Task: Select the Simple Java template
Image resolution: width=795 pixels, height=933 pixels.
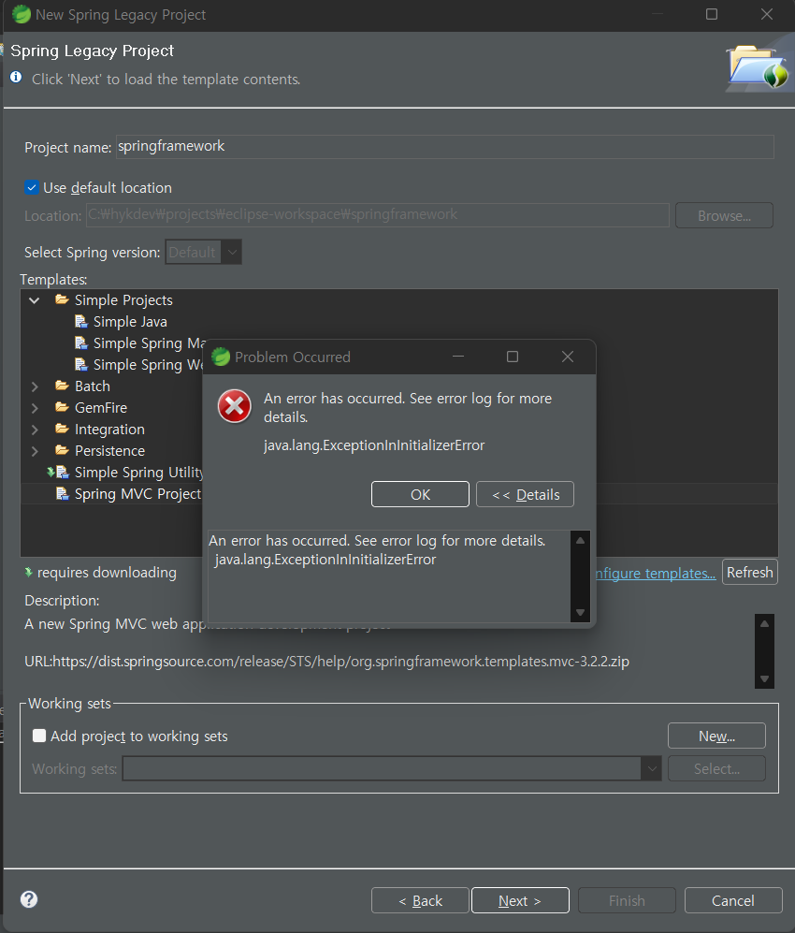Action: (x=130, y=322)
